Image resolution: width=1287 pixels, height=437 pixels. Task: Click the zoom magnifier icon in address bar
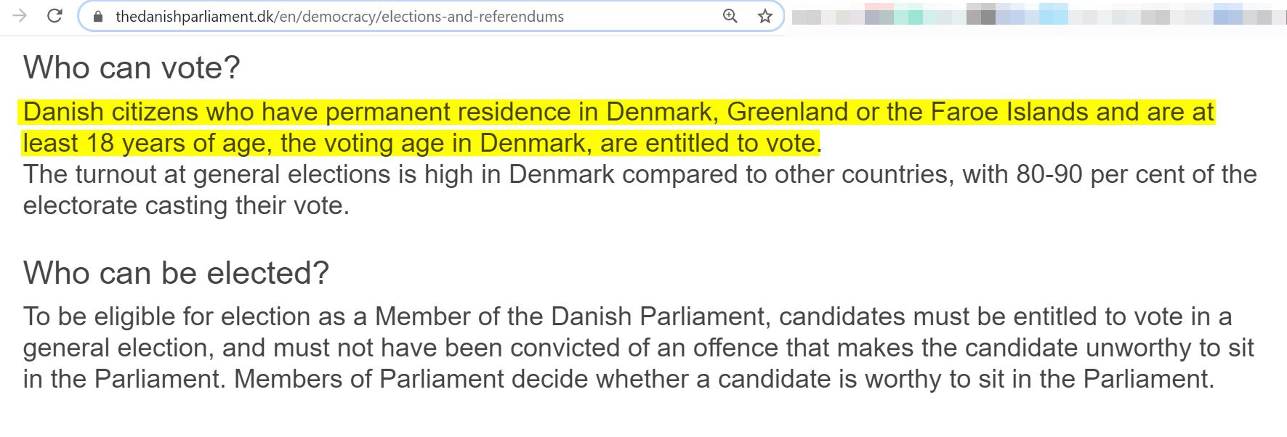tap(730, 16)
